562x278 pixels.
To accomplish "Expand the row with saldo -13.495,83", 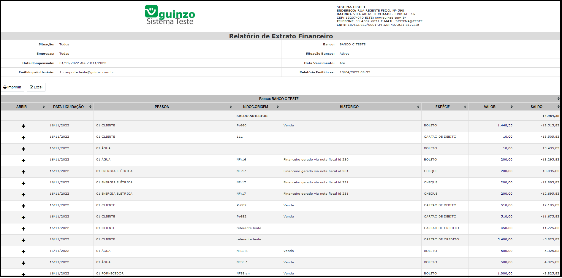I will coord(23,149).
